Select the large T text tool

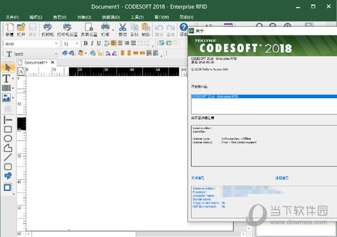[x=6, y=78]
